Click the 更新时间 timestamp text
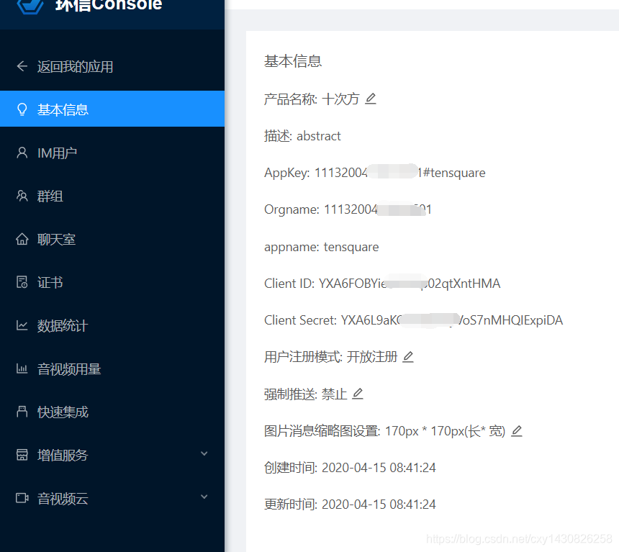Screen dimensions: 619x552 (x=379, y=505)
